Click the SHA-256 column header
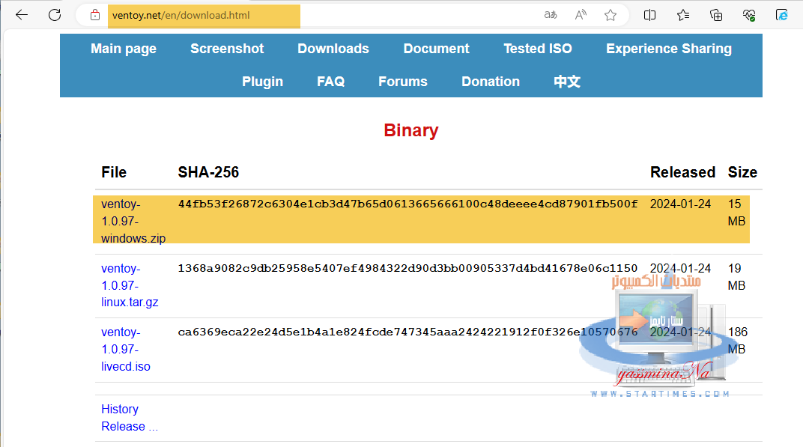The image size is (803, 447). pos(208,172)
